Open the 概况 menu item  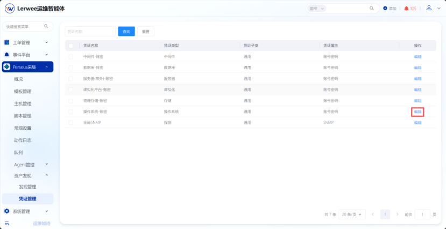(18, 79)
